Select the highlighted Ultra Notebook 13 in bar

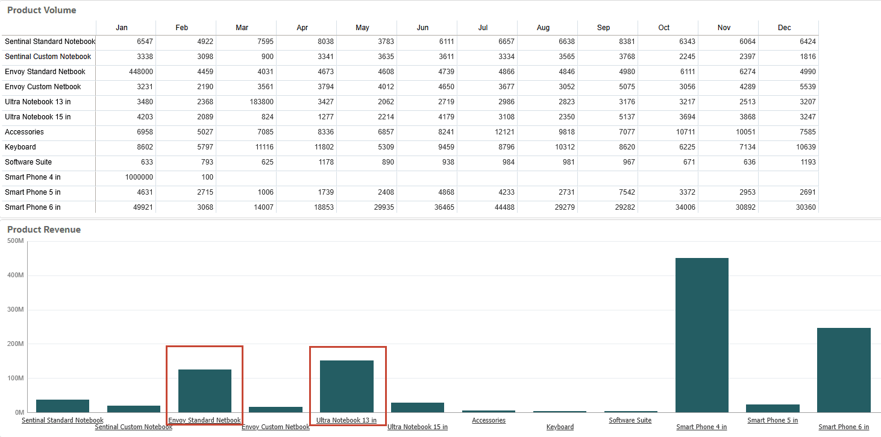point(348,386)
